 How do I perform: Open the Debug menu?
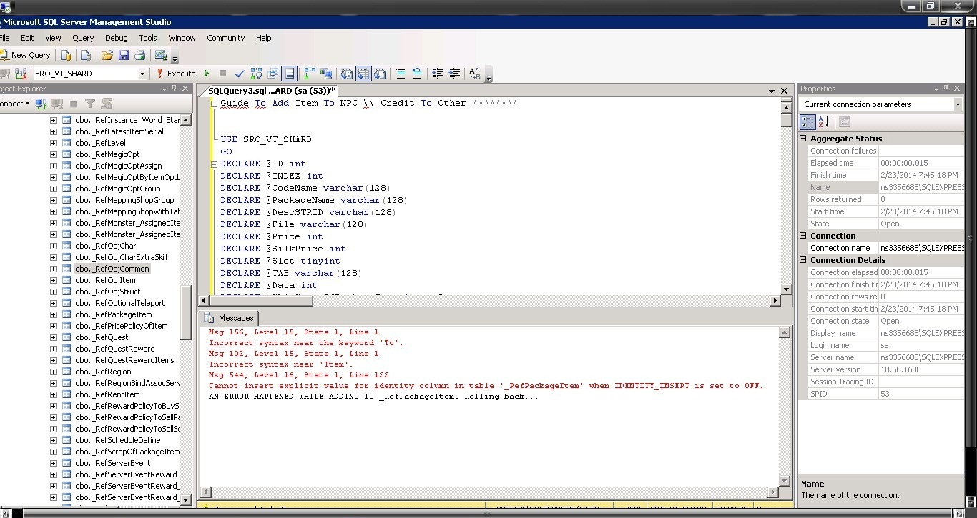(x=117, y=38)
